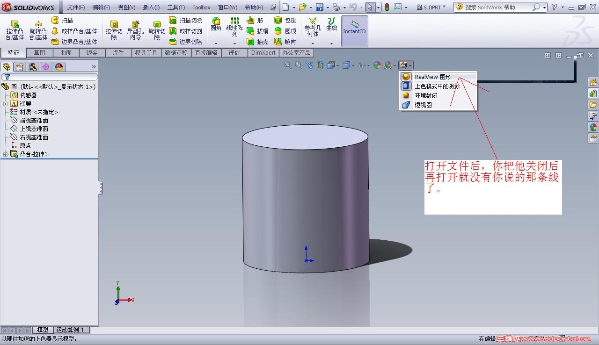This screenshot has height=345, width=599.
Task: Toggle the Instant3D button
Action: coord(354,30)
